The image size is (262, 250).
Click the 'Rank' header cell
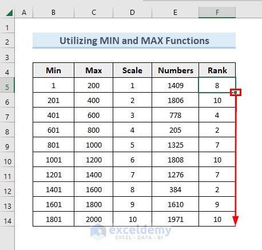coord(217,70)
